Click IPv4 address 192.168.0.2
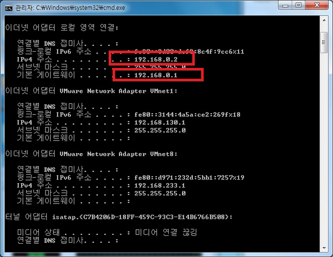Image resolution: width=333 pixels, height=257 pixels. point(156,59)
